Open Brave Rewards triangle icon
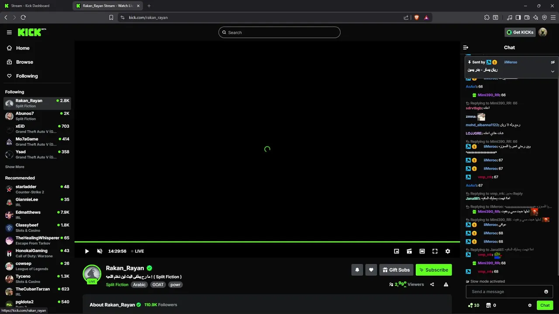This screenshot has height=314, width=559. coord(426,17)
